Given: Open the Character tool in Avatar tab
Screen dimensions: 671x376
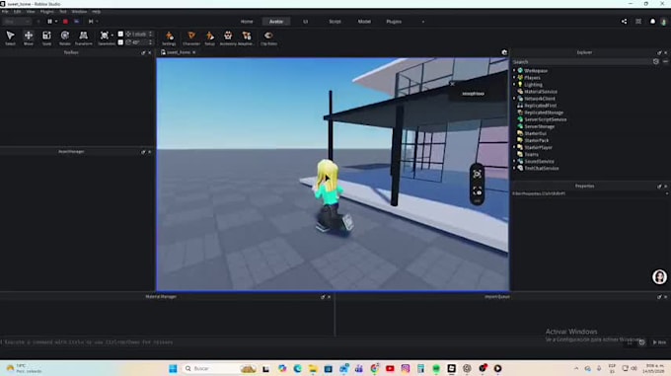Looking at the screenshot, I should click(x=191, y=38).
